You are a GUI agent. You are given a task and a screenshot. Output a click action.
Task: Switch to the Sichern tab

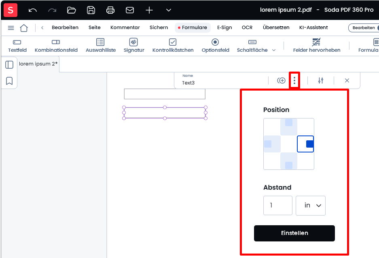(x=159, y=27)
